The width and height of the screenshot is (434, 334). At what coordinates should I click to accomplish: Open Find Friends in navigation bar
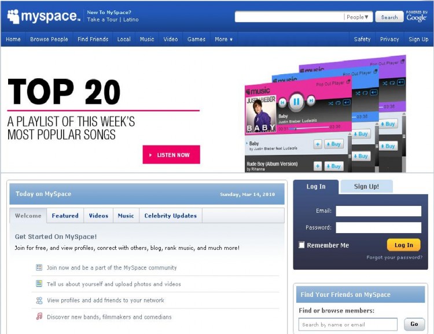(x=93, y=39)
